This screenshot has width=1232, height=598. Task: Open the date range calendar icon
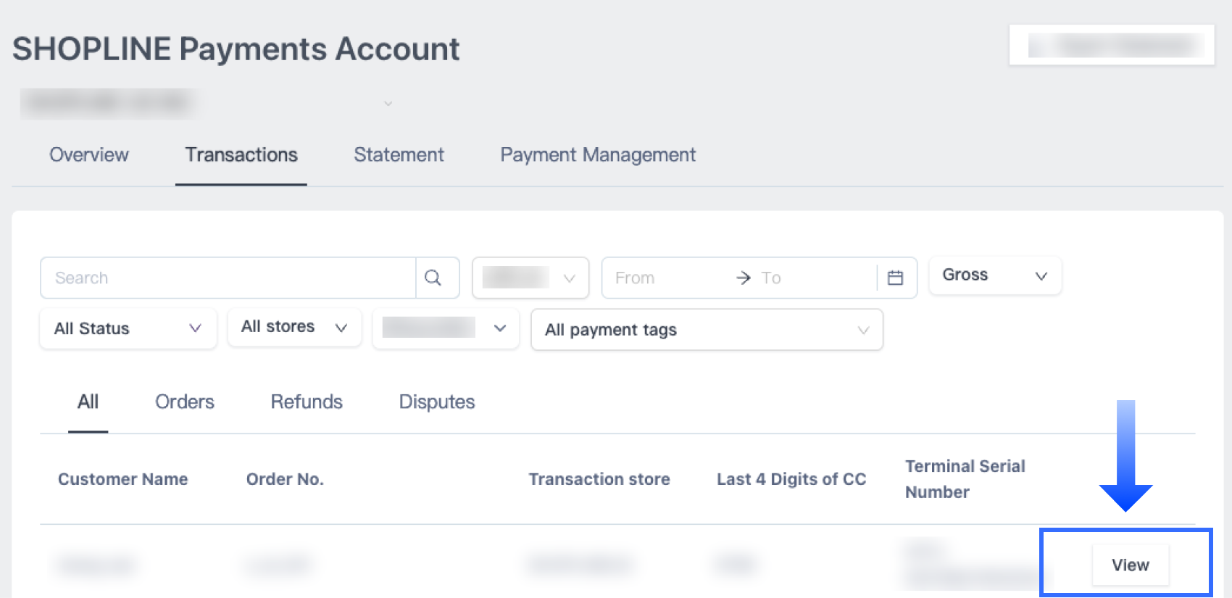pos(896,278)
